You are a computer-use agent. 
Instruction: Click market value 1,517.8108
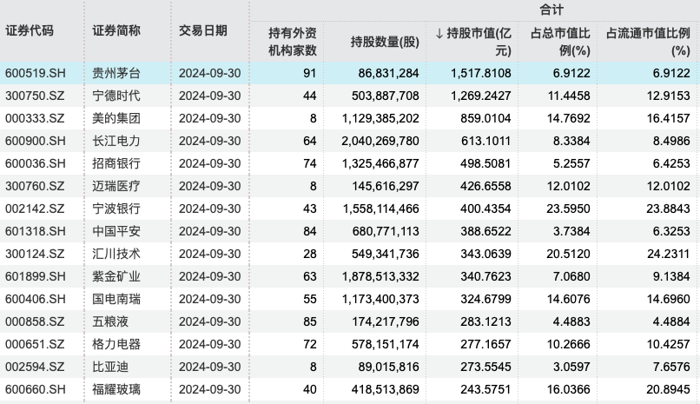click(481, 73)
